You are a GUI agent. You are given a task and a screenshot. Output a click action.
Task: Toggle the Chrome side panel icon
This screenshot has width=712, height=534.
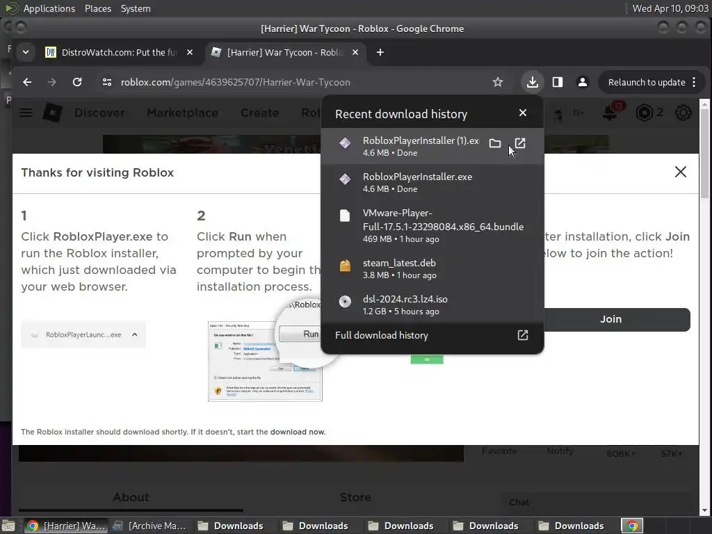click(x=557, y=82)
